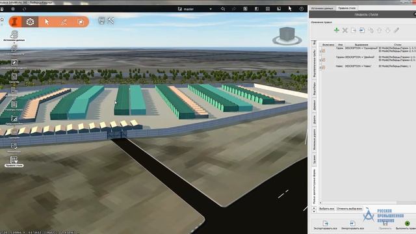Open the crossed wrench settings tools icon
The width and height of the screenshot is (416, 234).
click(110, 21)
